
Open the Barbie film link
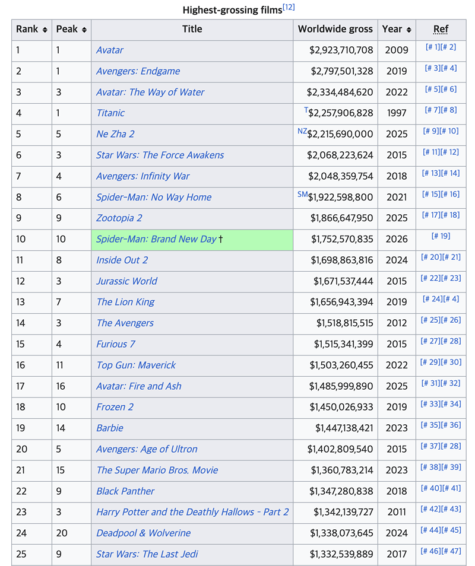[110, 428]
